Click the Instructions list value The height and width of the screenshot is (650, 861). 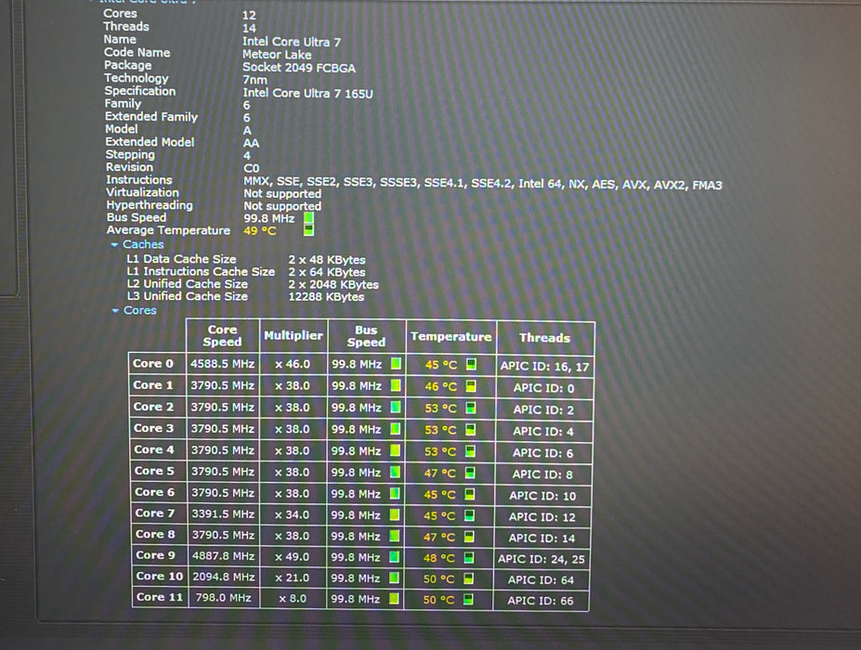[x=483, y=184]
